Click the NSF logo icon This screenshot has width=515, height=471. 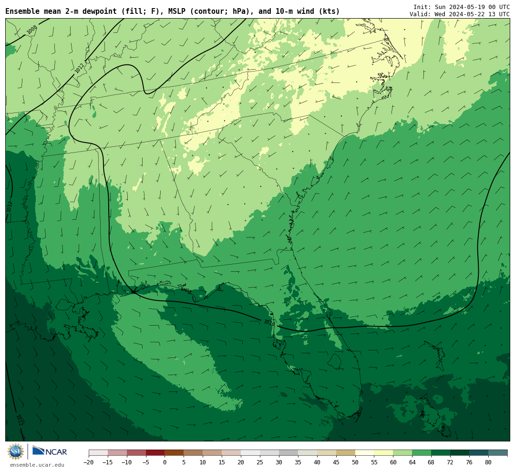pos(16,451)
